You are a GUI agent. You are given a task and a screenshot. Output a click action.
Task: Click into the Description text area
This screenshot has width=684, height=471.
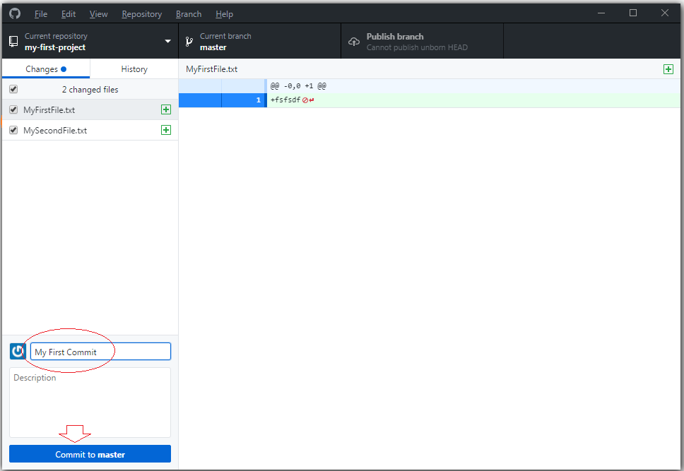tap(90, 403)
